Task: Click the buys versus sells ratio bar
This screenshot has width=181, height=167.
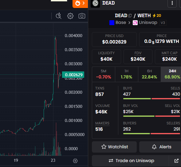Action: click(151, 99)
